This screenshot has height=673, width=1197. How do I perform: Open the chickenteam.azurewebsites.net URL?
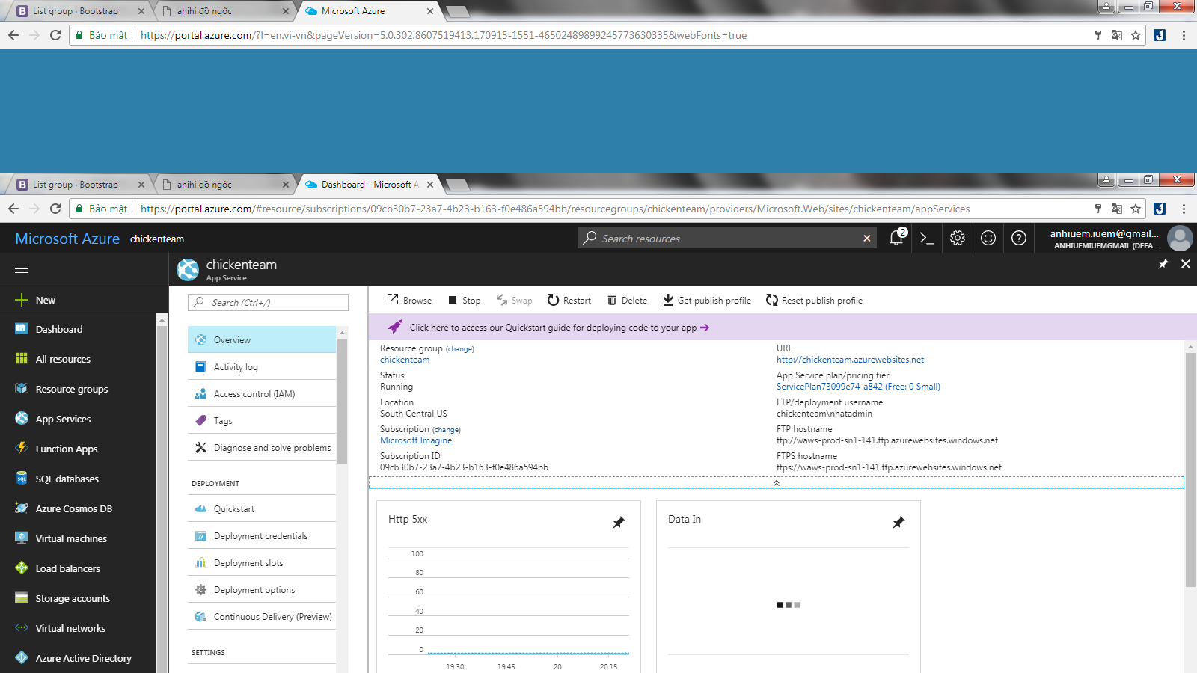850,360
